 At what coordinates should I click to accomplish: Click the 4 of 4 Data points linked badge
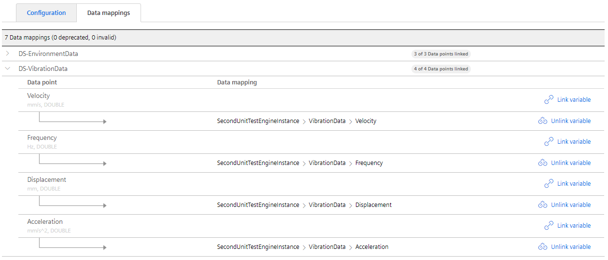(x=441, y=69)
